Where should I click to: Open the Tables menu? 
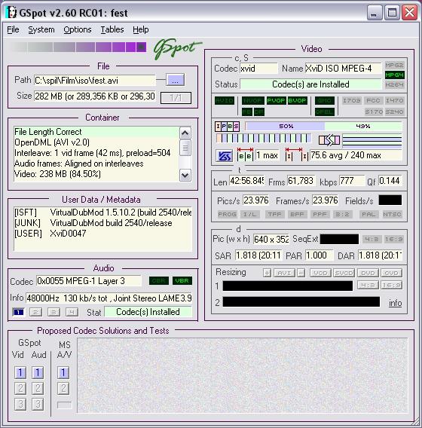pos(112,29)
